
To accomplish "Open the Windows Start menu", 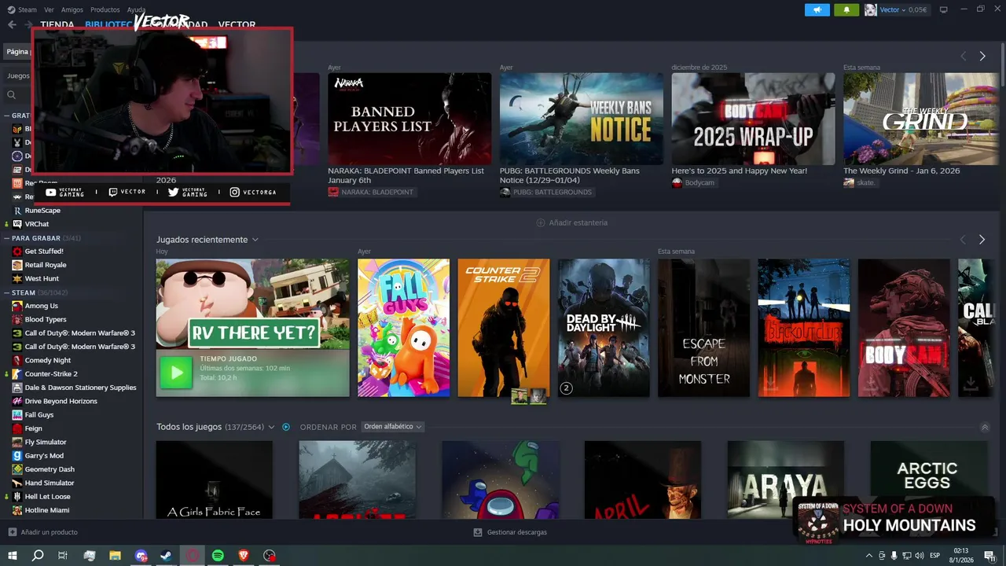I will click(12, 556).
